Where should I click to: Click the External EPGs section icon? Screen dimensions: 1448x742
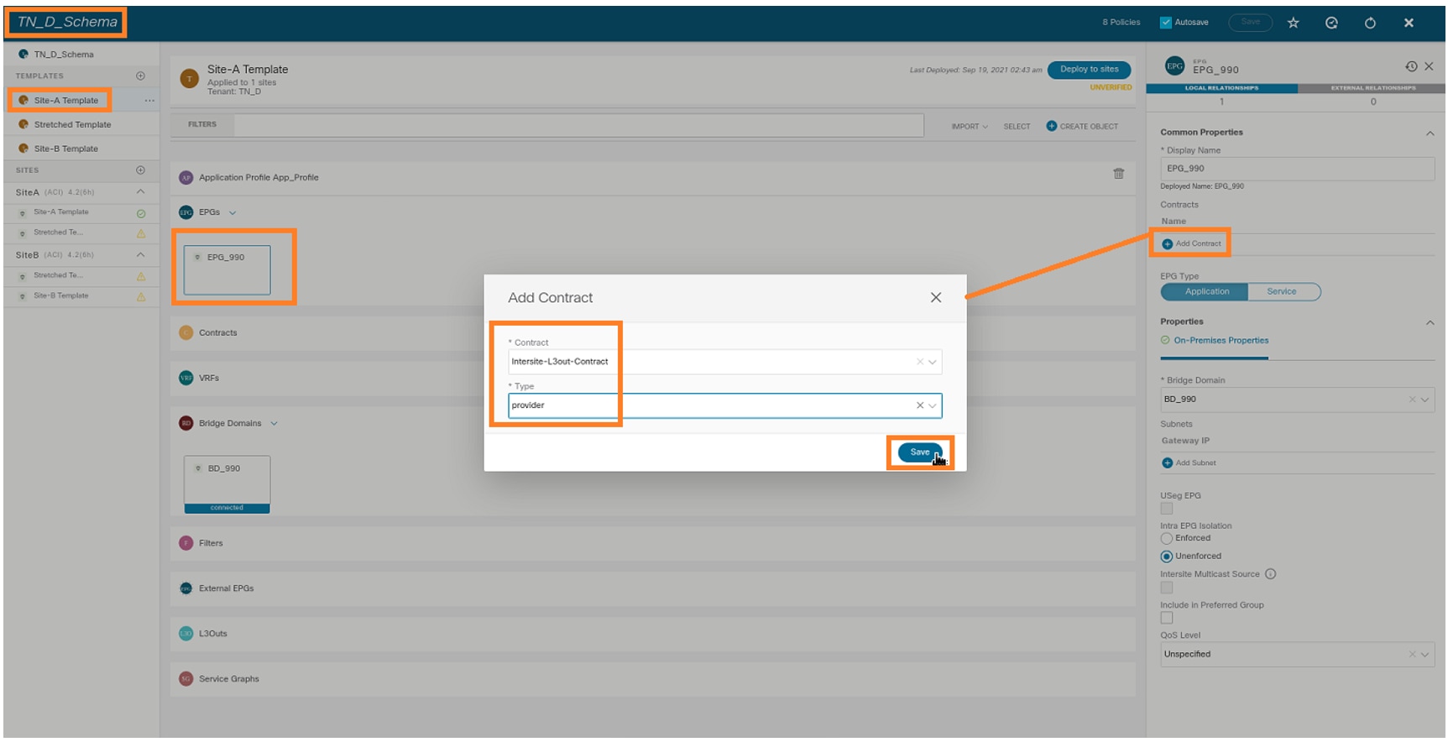tap(186, 589)
